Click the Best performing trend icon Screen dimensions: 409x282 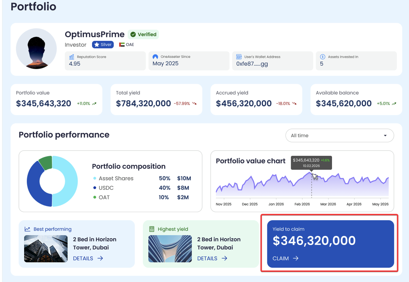(27, 229)
